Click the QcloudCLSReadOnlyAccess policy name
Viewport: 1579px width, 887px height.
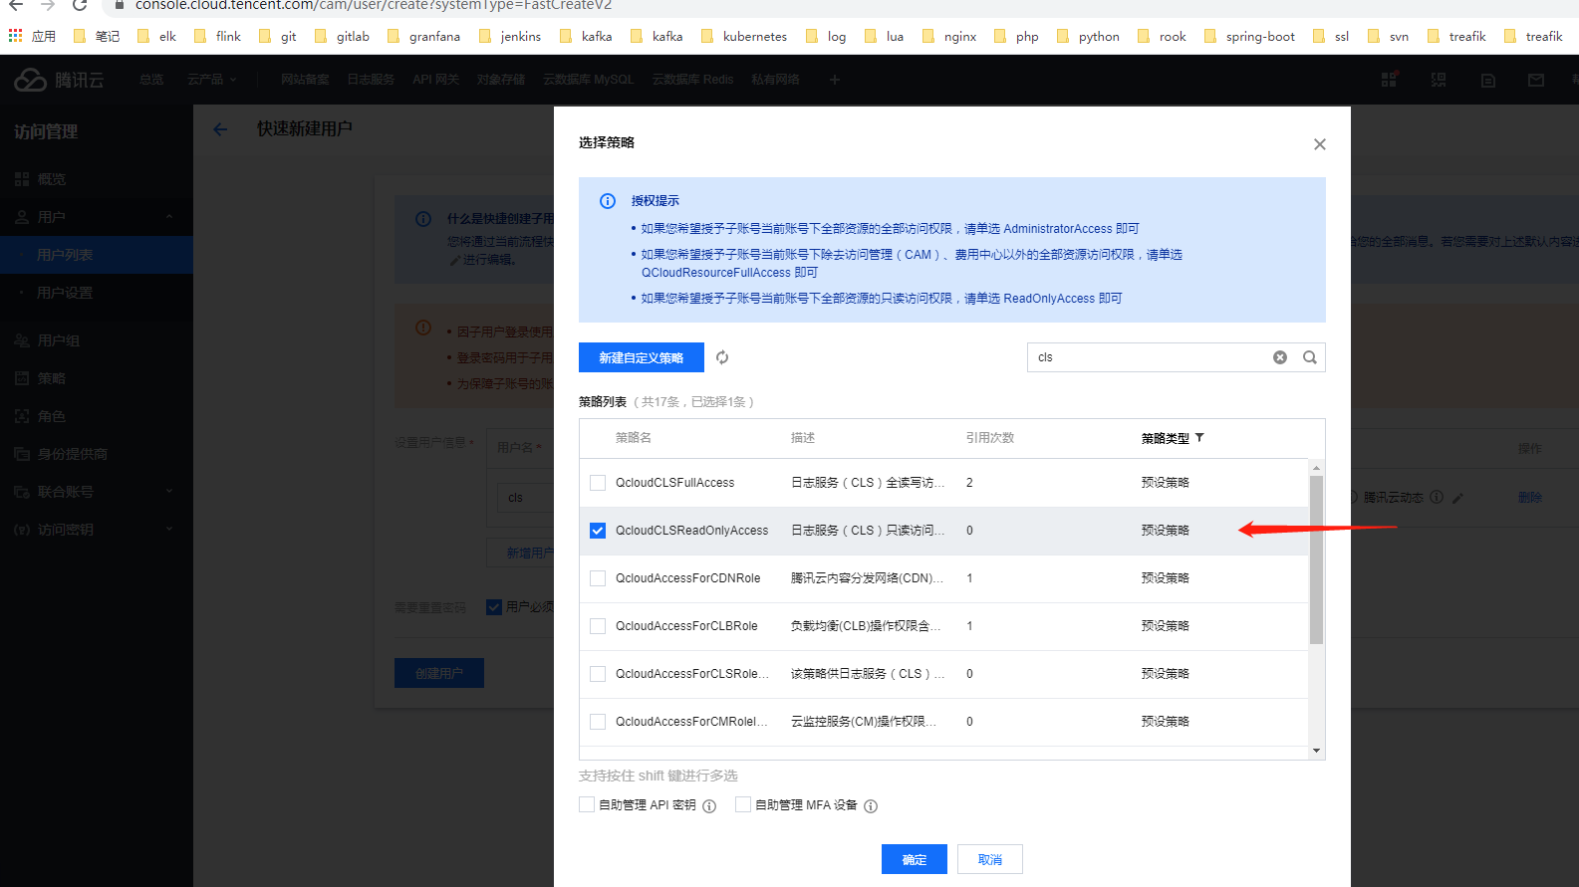tap(692, 531)
